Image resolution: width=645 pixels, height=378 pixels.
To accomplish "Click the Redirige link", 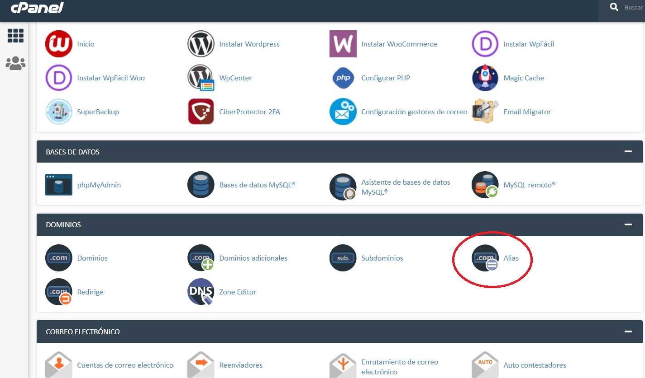I will click(91, 292).
